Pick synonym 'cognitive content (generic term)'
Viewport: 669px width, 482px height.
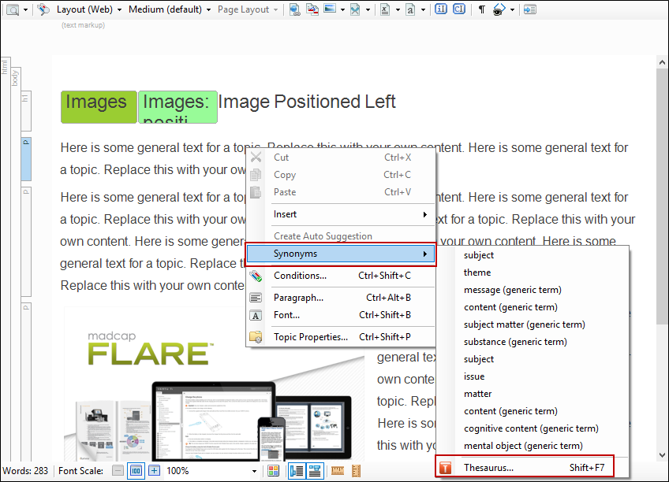(x=532, y=428)
